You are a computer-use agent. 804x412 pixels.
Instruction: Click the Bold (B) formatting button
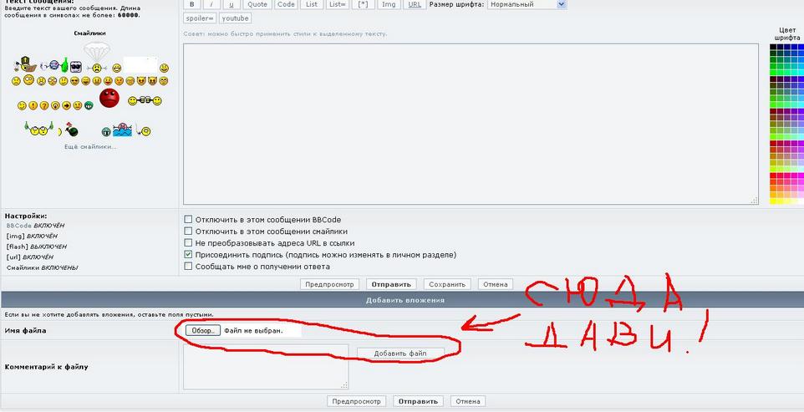point(192,4)
